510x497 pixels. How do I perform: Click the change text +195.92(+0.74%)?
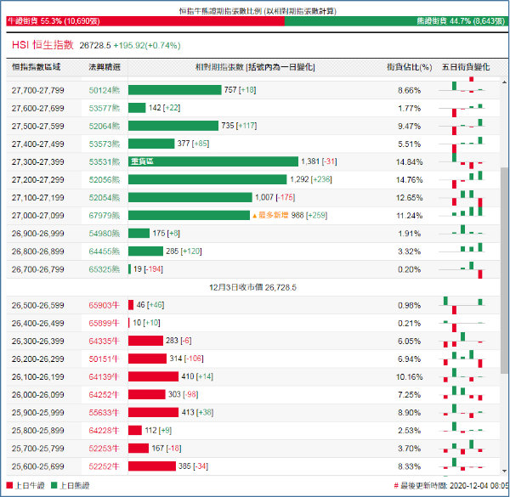pyautogui.click(x=147, y=45)
